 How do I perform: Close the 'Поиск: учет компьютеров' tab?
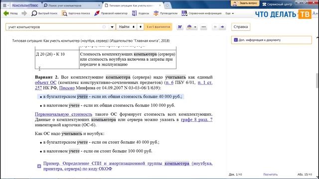point(99,5)
